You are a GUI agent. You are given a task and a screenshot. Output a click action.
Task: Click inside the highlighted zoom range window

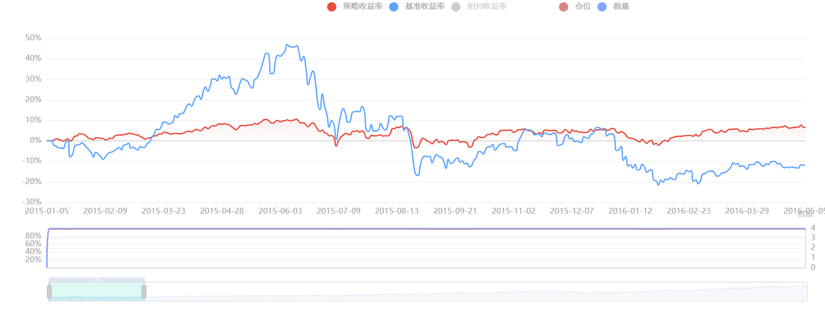[x=97, y=292]
